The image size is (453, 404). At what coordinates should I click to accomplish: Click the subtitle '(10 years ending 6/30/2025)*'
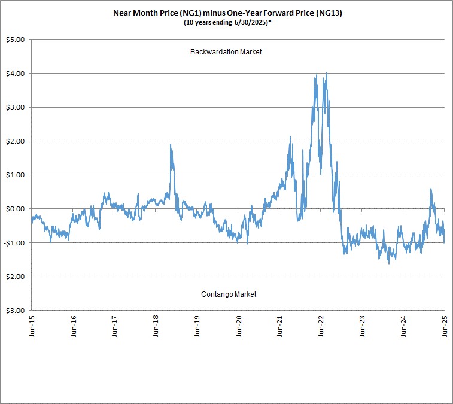[227, 22]
